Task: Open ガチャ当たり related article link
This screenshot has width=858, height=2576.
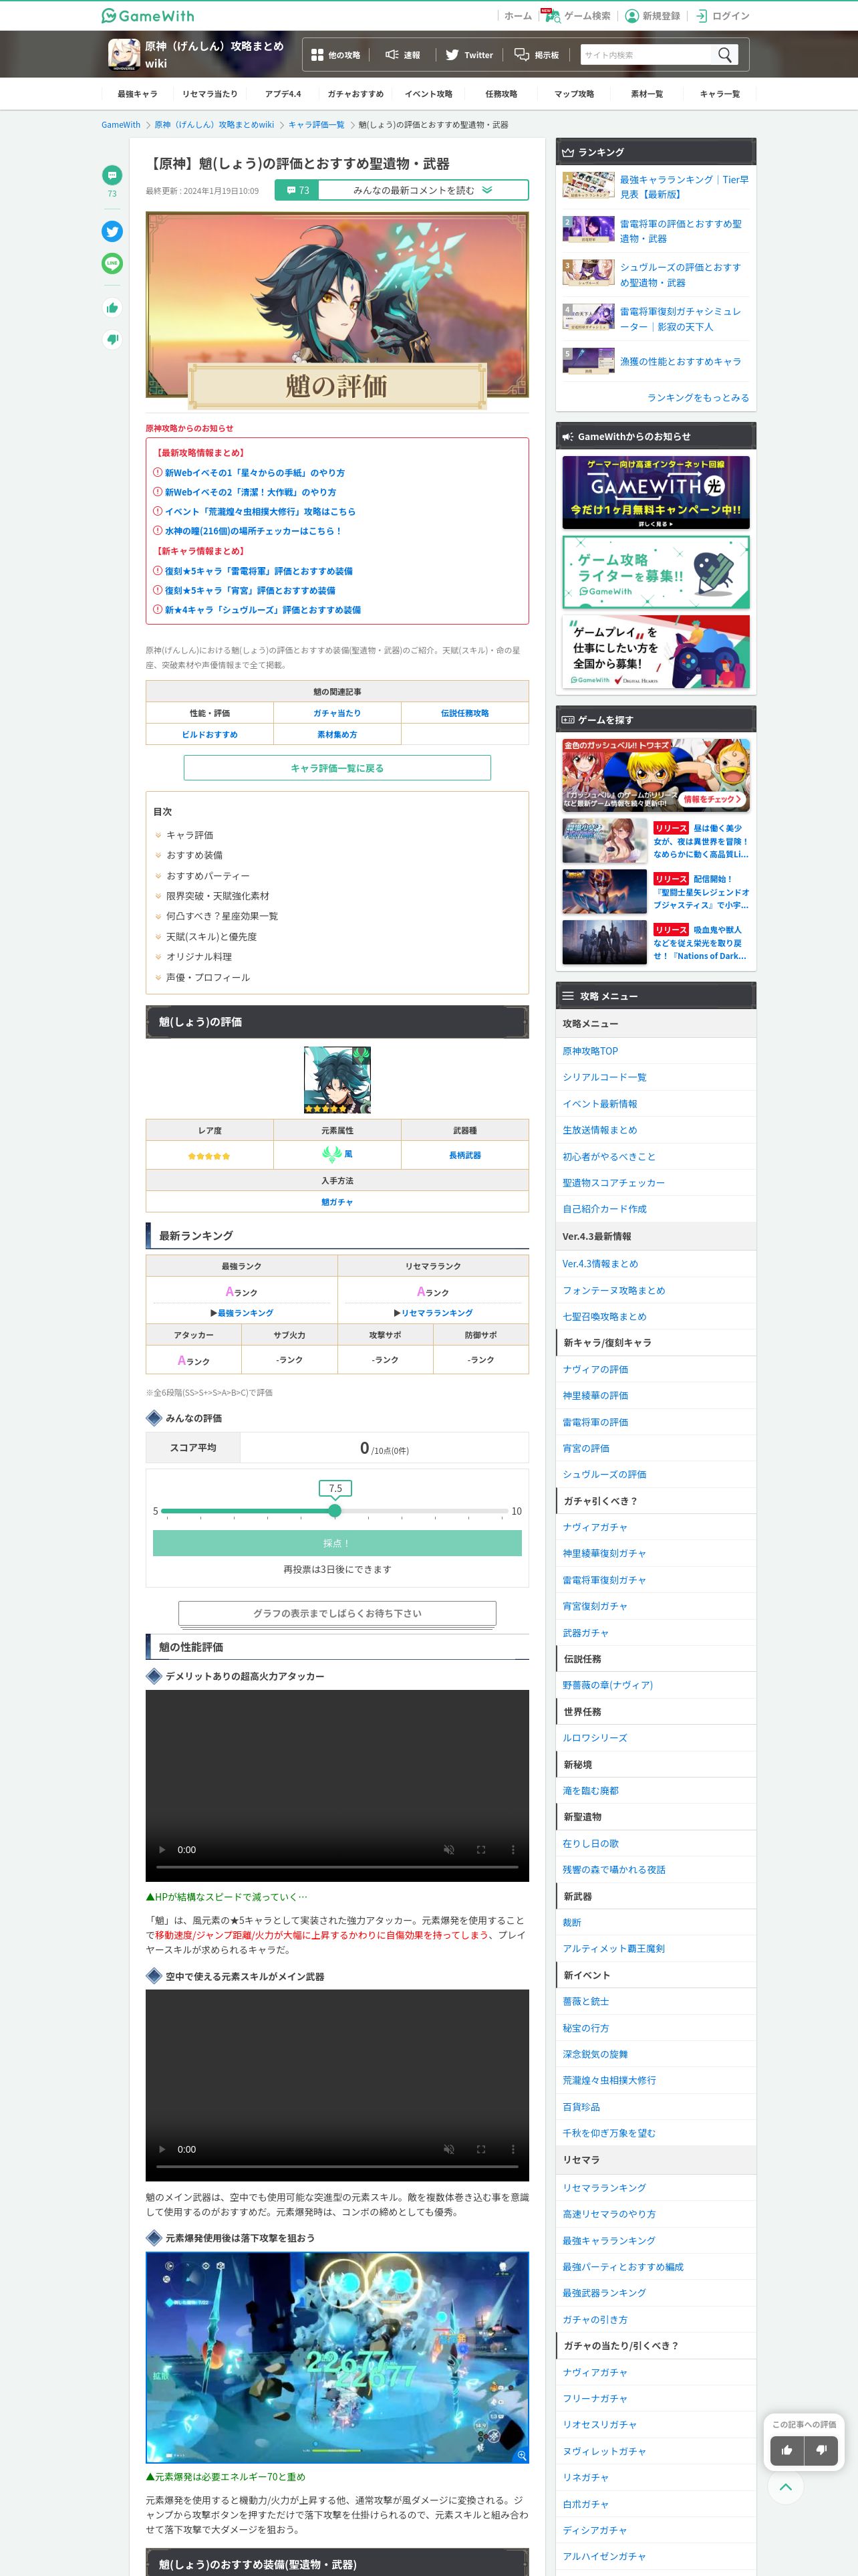Action: (x=337, y=713)
